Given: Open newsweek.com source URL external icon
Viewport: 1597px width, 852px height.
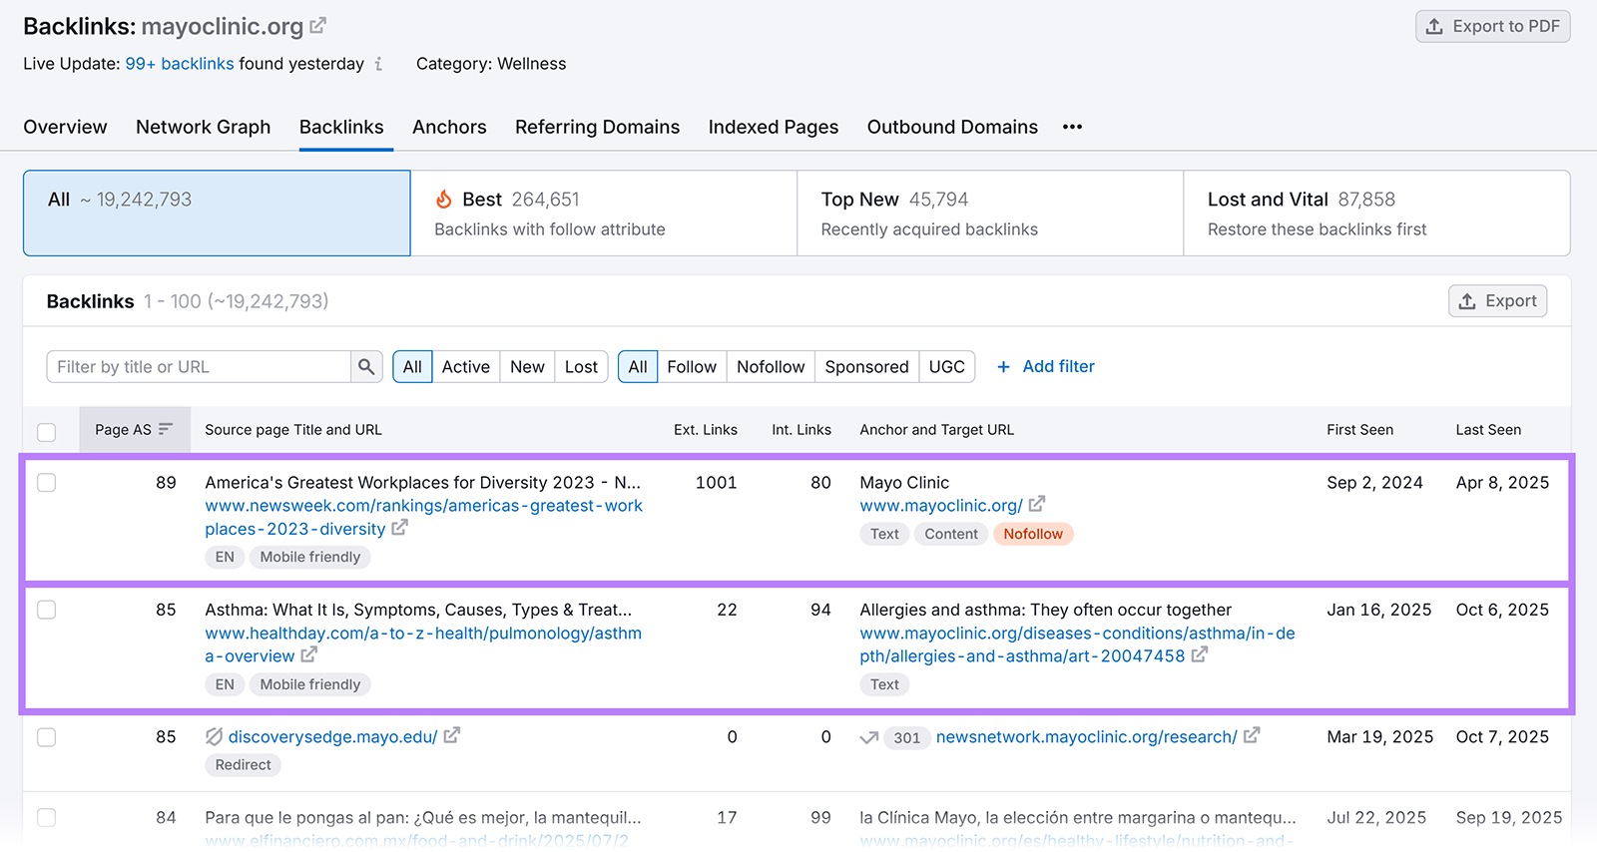Looking at the screenshot, I should [x=399, y=528].
